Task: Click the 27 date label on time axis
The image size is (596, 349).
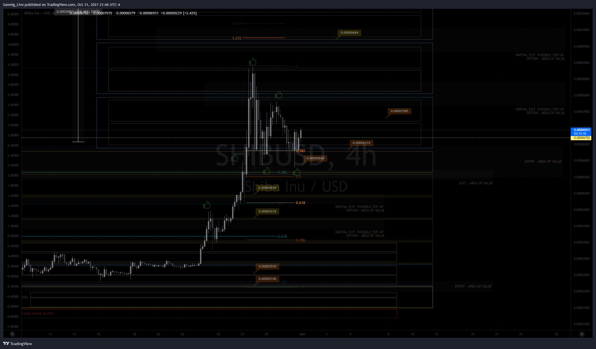Action: (242, 334)
